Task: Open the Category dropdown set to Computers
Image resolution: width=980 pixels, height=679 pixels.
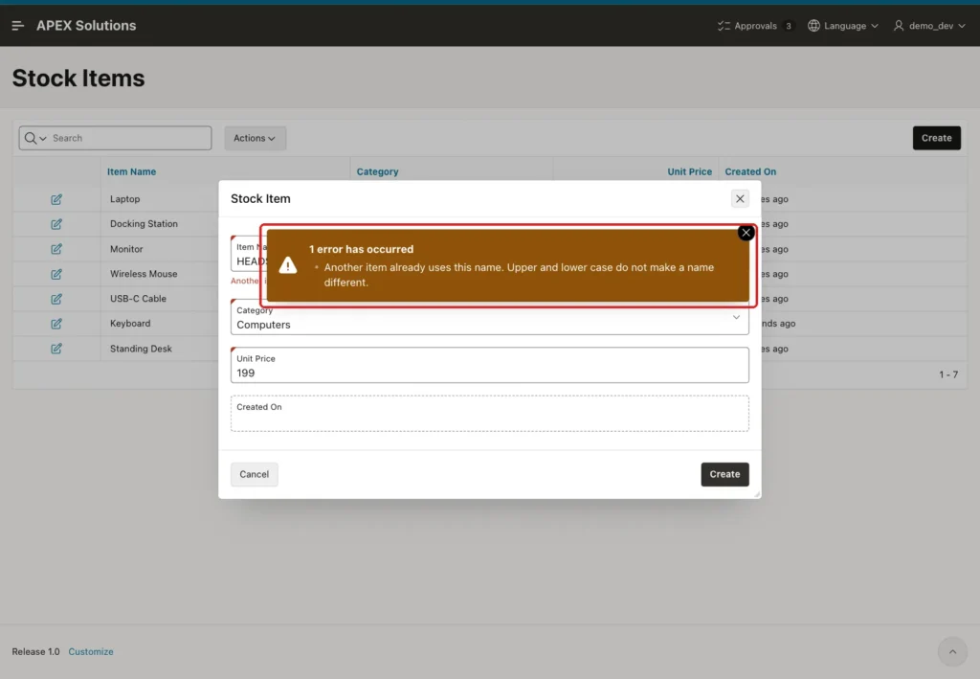Action: (489, 318)
